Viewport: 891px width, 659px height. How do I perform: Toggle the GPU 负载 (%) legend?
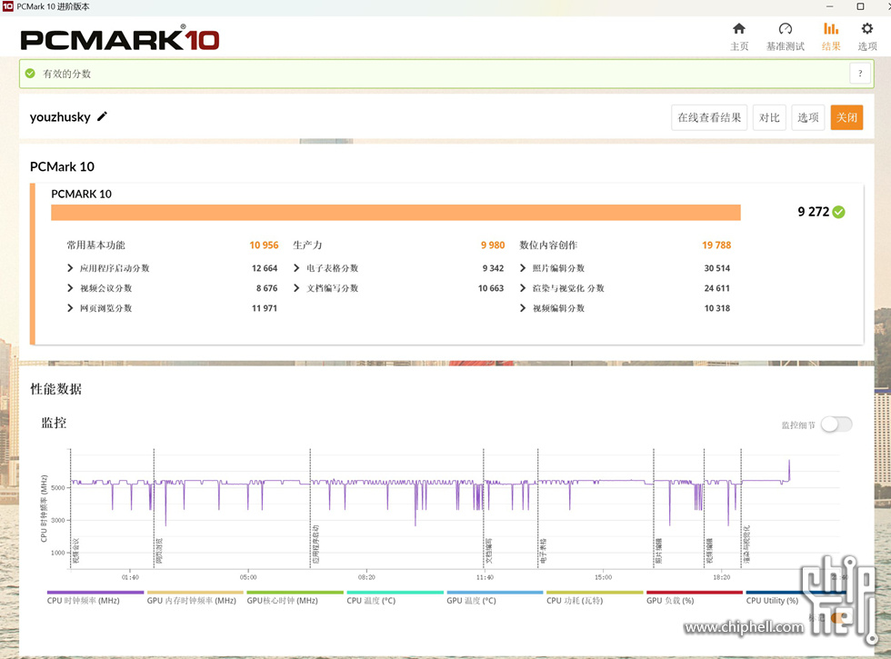(695, 598)
